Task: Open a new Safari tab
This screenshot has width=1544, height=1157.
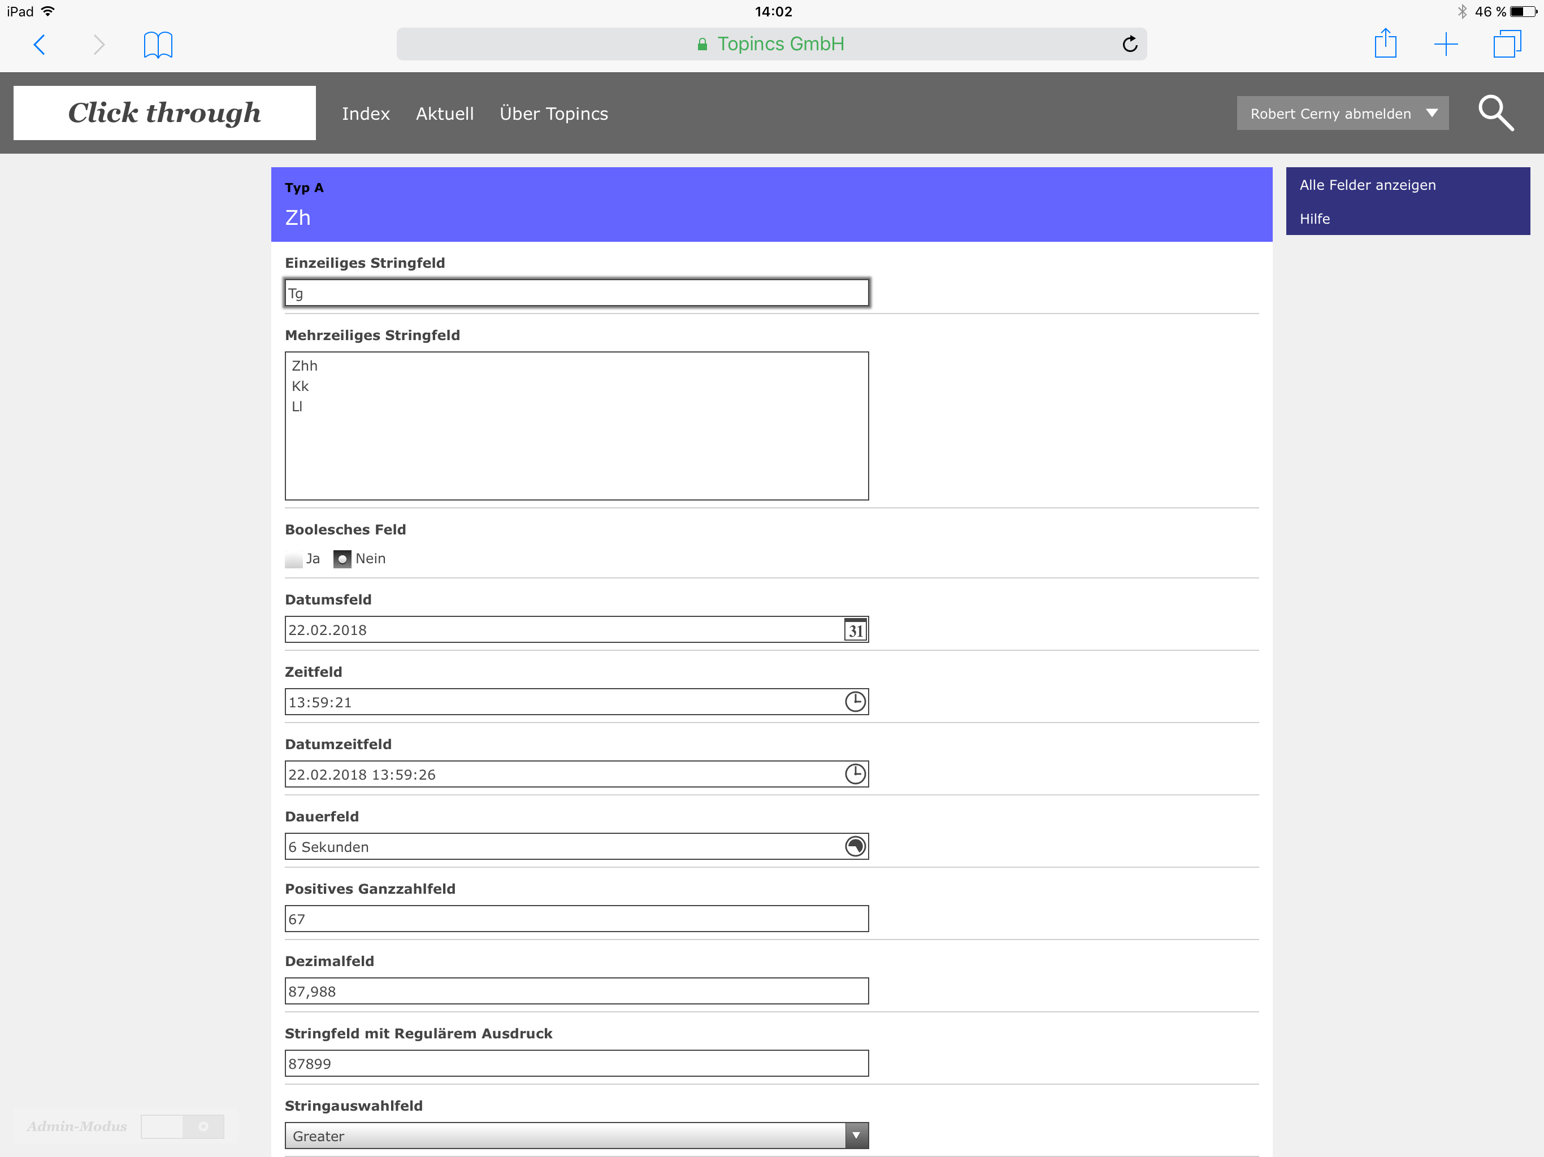Action: point(1446,44)
